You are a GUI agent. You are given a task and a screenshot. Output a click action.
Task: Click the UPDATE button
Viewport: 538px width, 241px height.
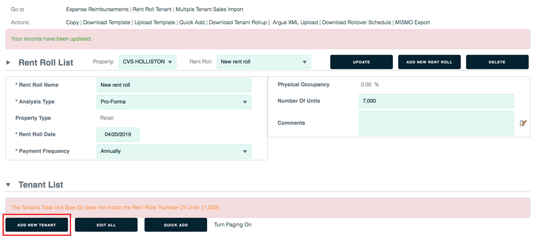[x=362, y=62]
